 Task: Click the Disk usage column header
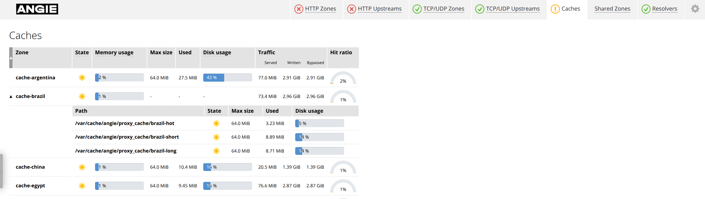click(217, 53)
